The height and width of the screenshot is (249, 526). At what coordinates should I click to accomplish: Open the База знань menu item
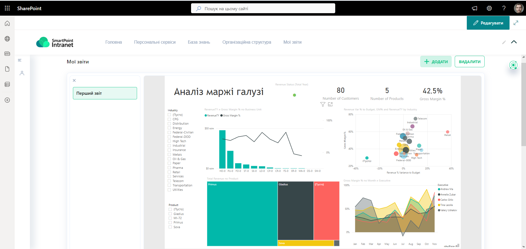[199, 42]
